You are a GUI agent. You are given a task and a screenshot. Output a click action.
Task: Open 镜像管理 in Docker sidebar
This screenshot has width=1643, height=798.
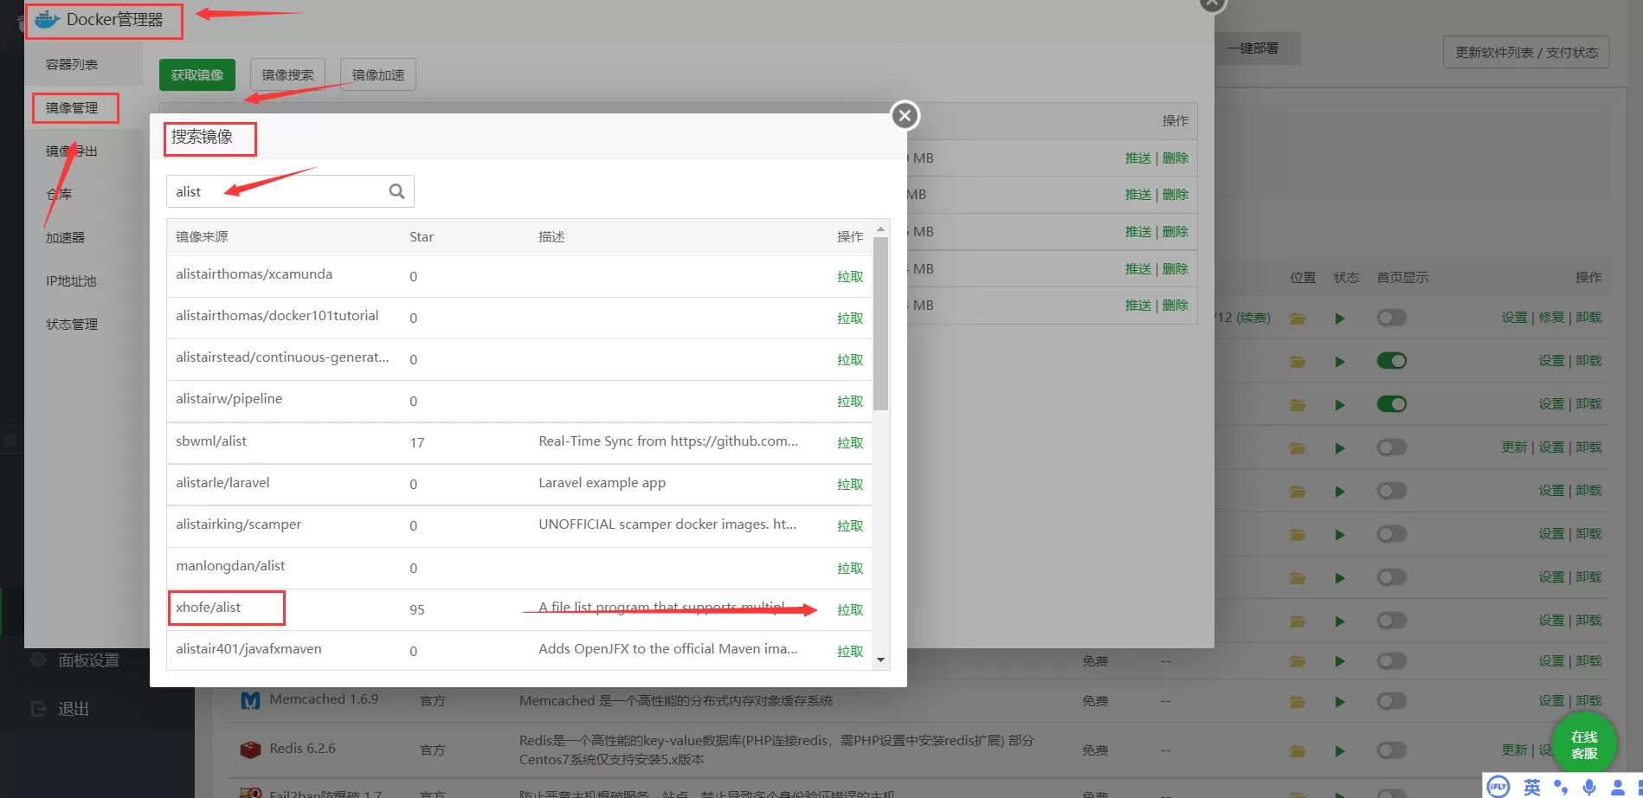72,108
